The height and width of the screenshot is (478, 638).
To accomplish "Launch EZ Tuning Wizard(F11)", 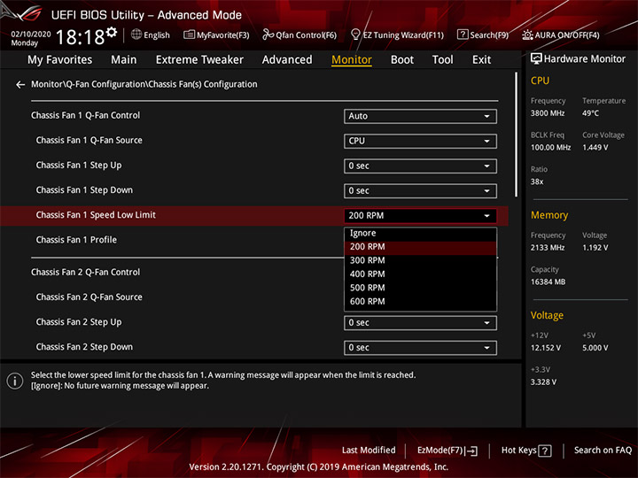I will coord(397,35).
